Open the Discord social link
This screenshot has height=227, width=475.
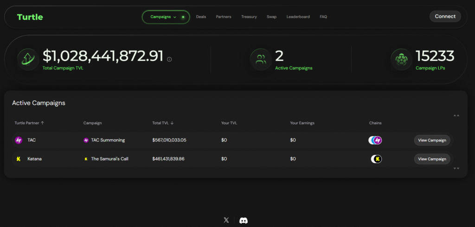pos(243,221)
